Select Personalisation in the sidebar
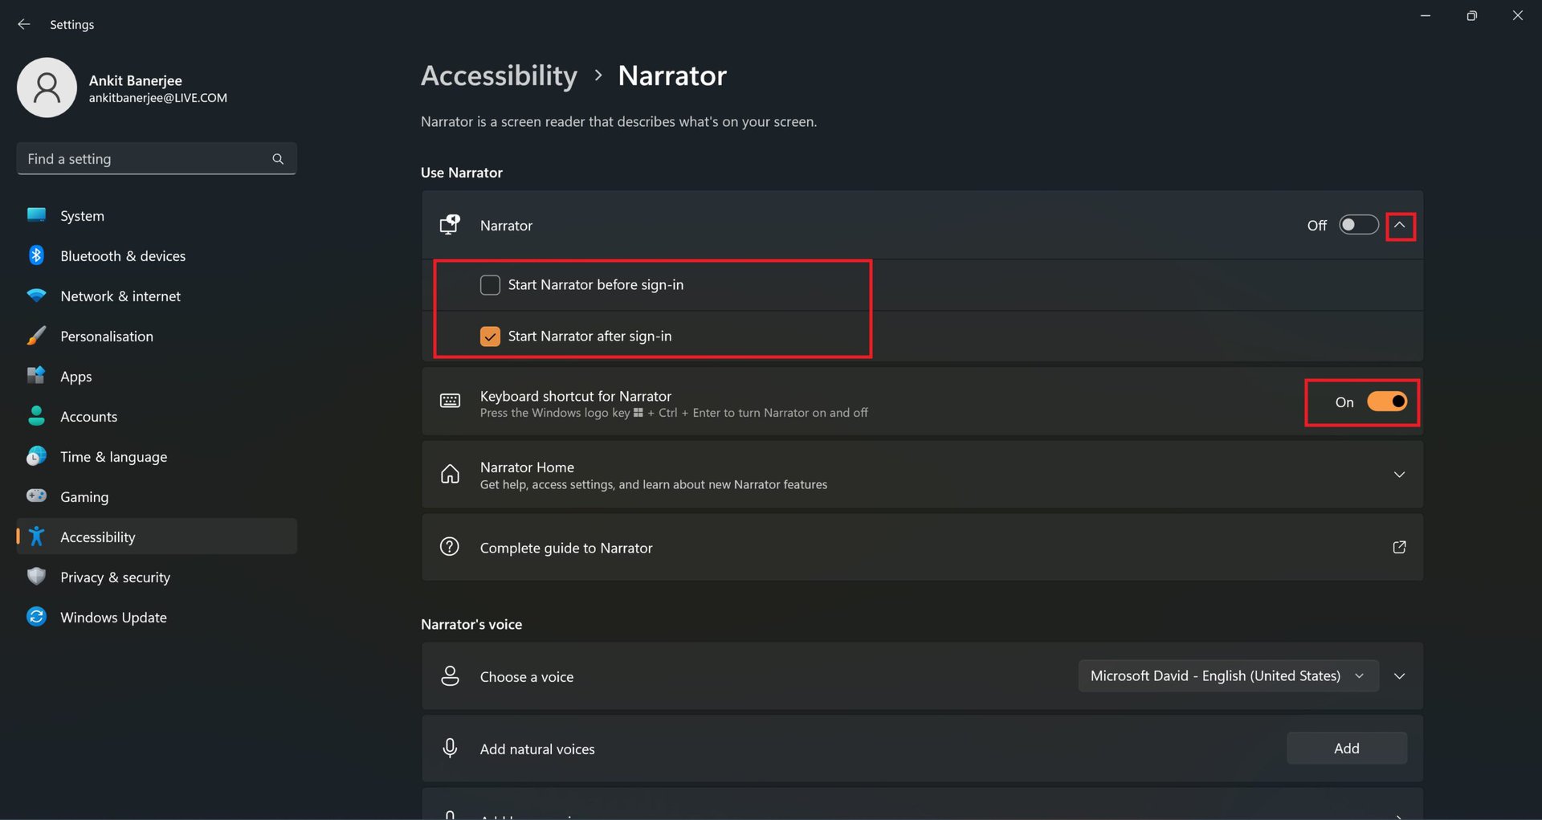This screenshot has width=1542, height=820. (157, 336)
